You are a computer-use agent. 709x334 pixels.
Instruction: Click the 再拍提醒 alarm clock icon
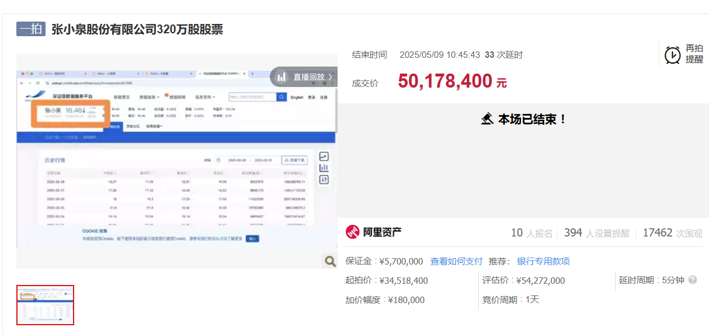[672, 55]
